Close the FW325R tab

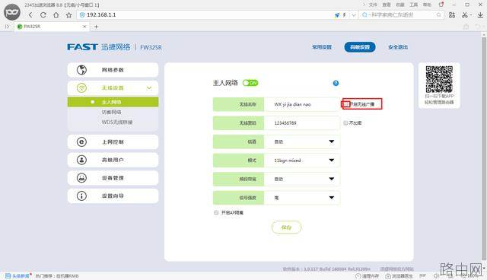pyautogui.click(x=84, y=27)
